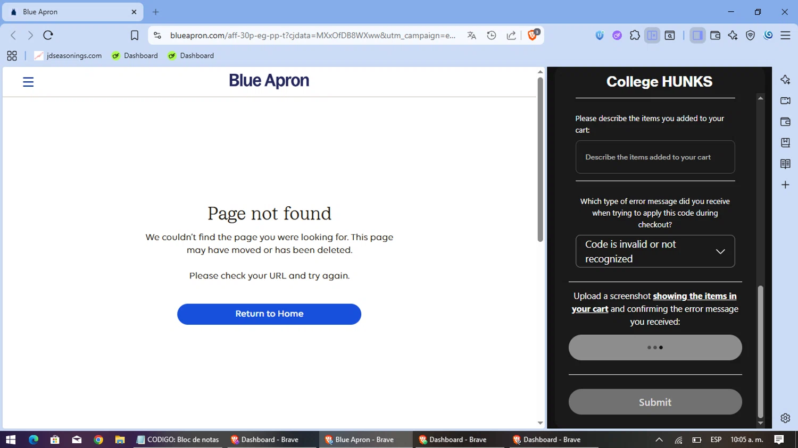Open the extensions puzzle icon

pos(635,35)
